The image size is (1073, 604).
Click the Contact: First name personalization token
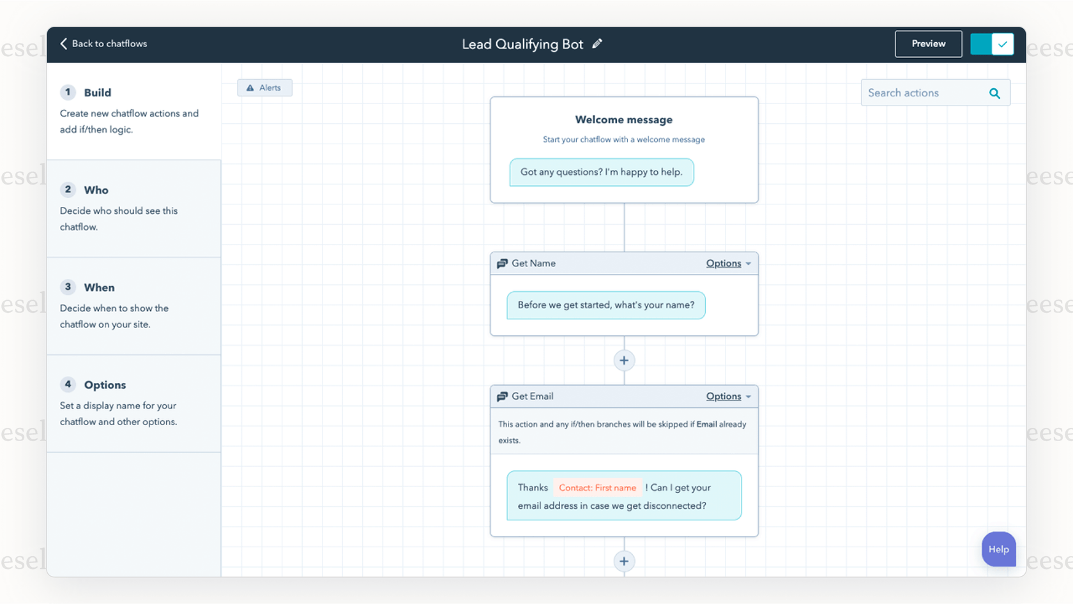coord(598,487)
